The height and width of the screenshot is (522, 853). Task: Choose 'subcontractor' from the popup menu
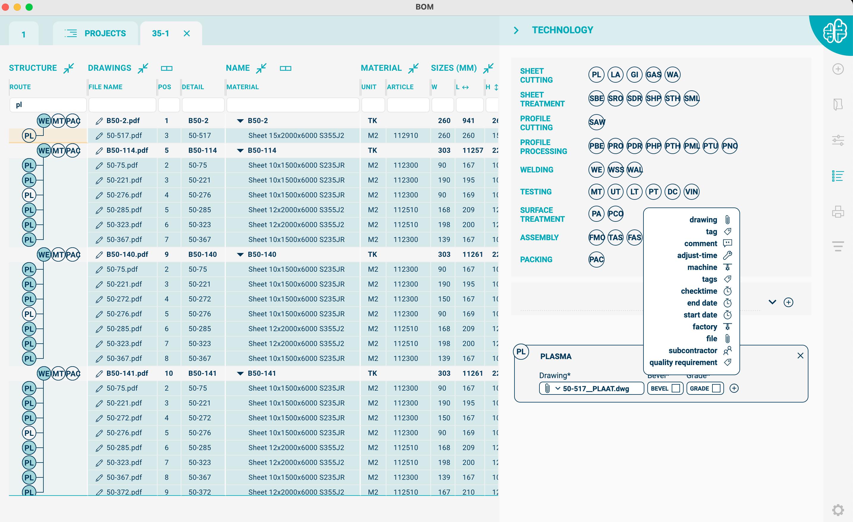(700, 351)
